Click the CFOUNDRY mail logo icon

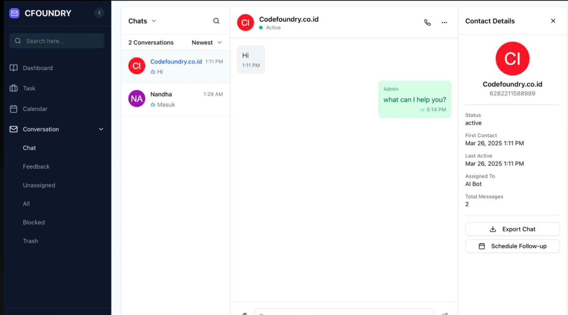pos(15,13)
